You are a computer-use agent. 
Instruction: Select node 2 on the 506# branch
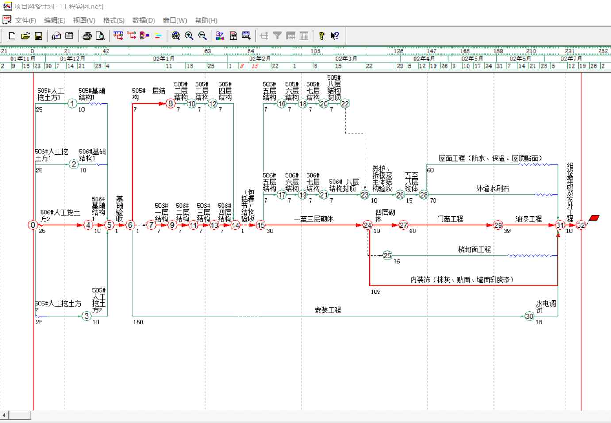[73, 164]
